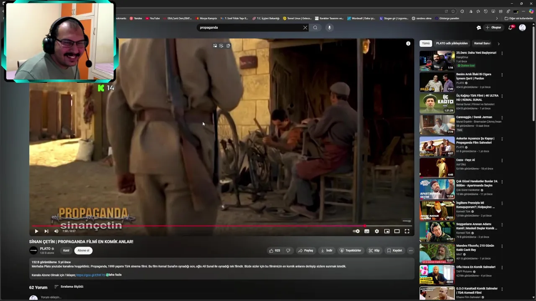The height and width of the screenshot is (301, 536).
Task: Create a clip with Klip button
Action: click(374, 250)
